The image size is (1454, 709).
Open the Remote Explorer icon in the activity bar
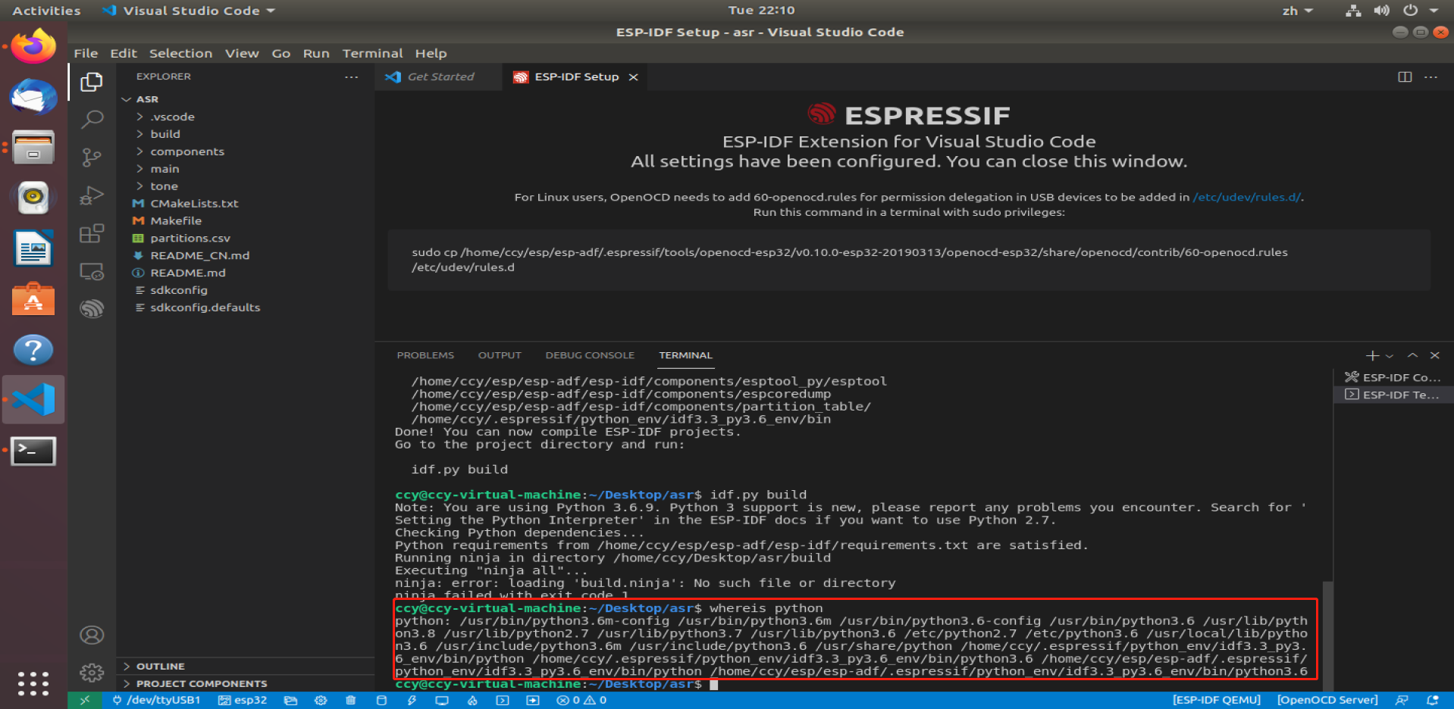(x=92, y=271)
